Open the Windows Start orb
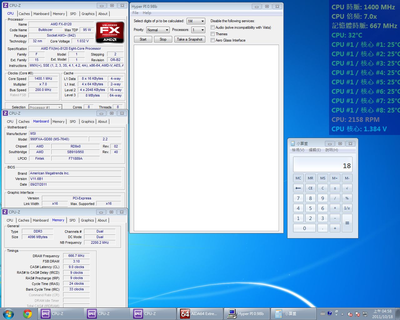Viewport: 400px width, 320px height. [x=8, y=313]
